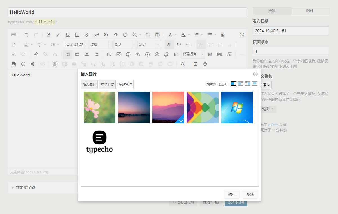
Task: Increase first-line indent
Action: [188, 45]
